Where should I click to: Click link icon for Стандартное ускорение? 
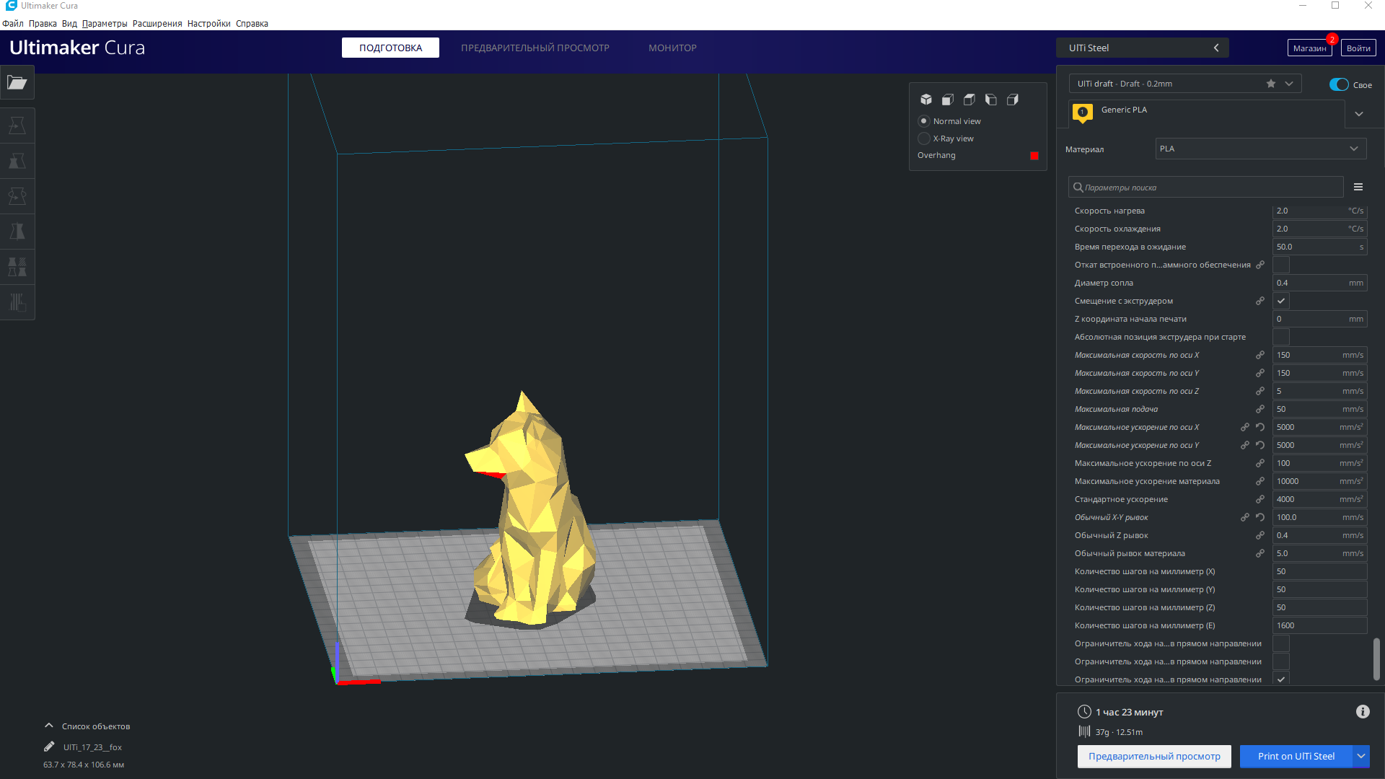click(1260, 499)
